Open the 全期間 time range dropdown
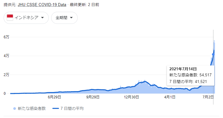Image resolution: width=223 pixels, height=118 pixels. 64,18
